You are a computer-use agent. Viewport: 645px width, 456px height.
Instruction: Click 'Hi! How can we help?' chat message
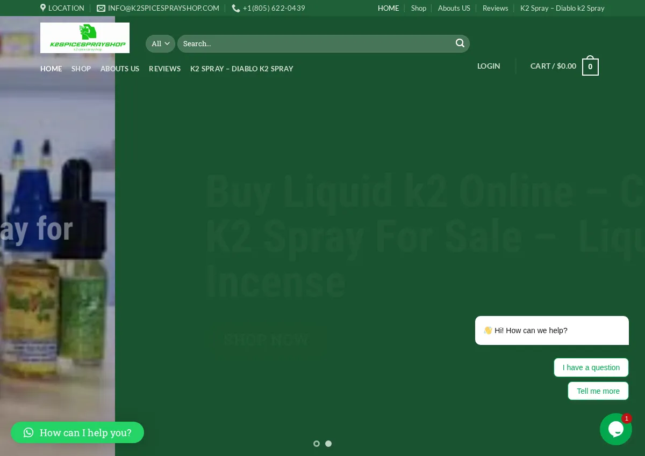pyautogui.click(x=552, y=330)
